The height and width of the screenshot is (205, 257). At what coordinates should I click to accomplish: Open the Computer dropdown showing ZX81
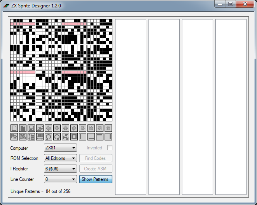(60, 148)
